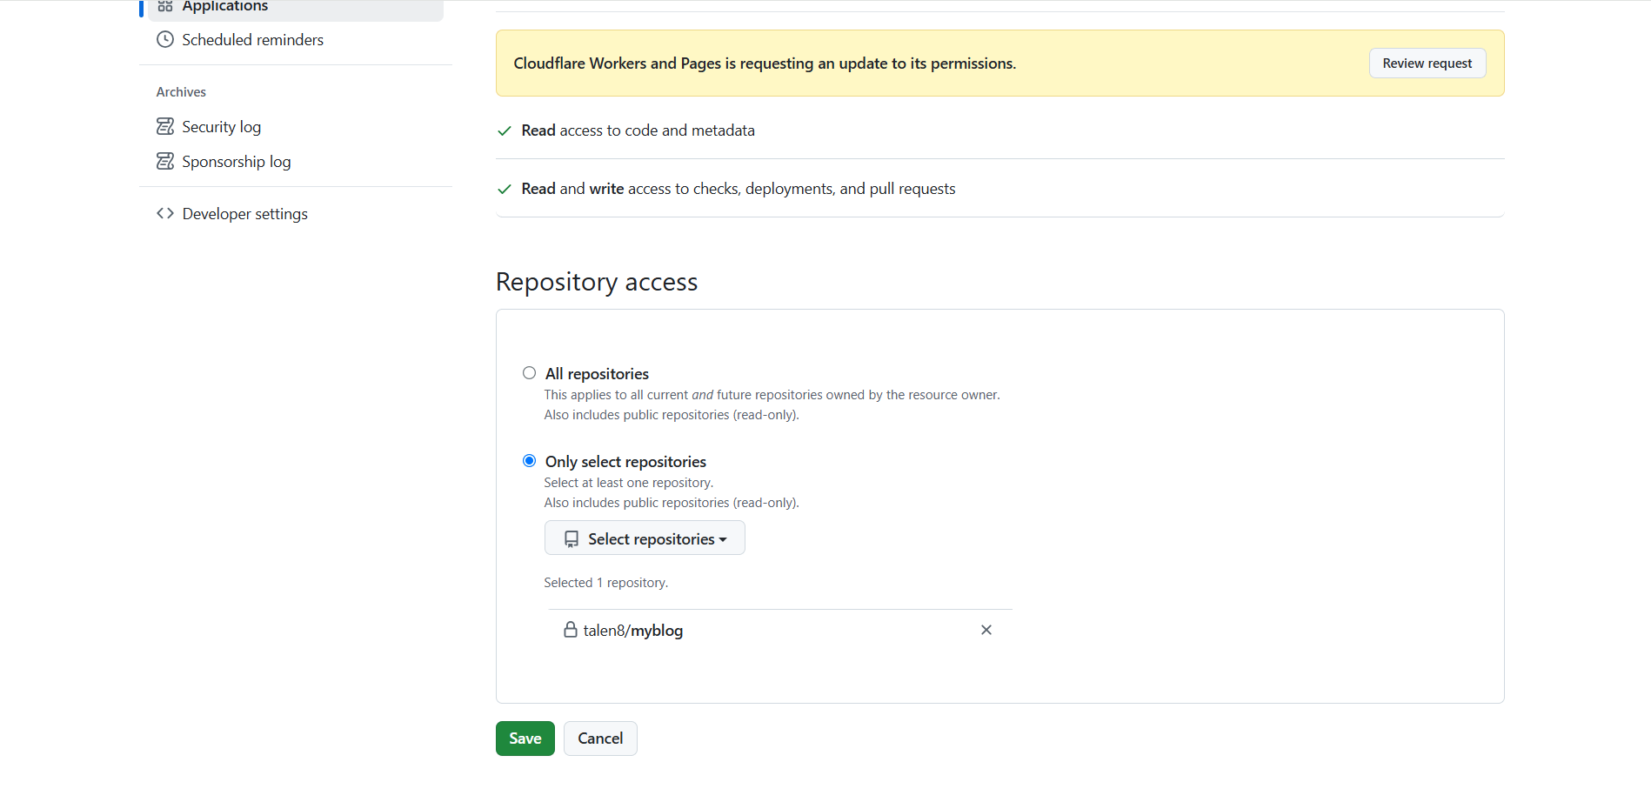Go to Security log in Archives
The height and width of the screenshot is (802, 1651).
tap(221, 127)
